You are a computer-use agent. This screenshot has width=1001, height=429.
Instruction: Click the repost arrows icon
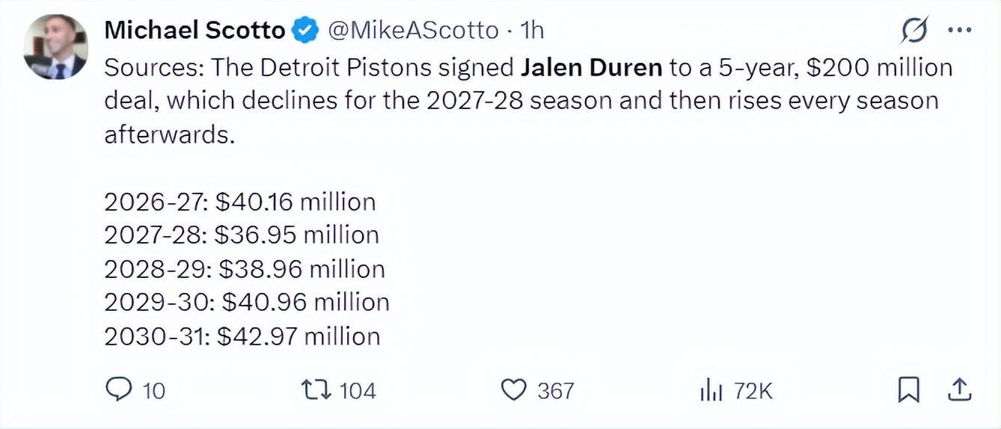315,389
